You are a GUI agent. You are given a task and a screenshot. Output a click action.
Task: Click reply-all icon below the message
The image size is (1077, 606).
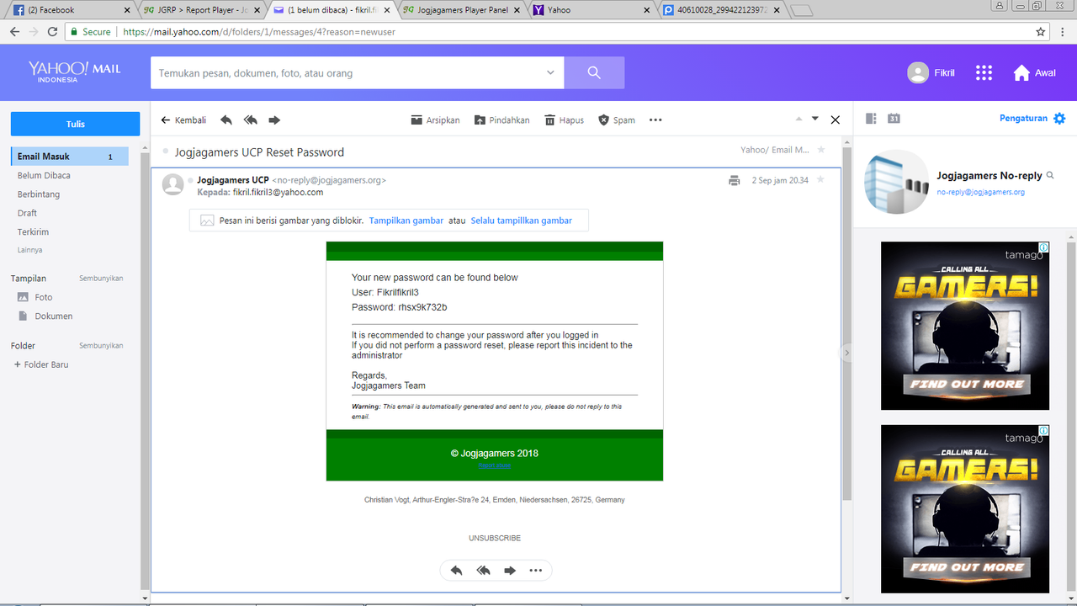tap(483, 570)
